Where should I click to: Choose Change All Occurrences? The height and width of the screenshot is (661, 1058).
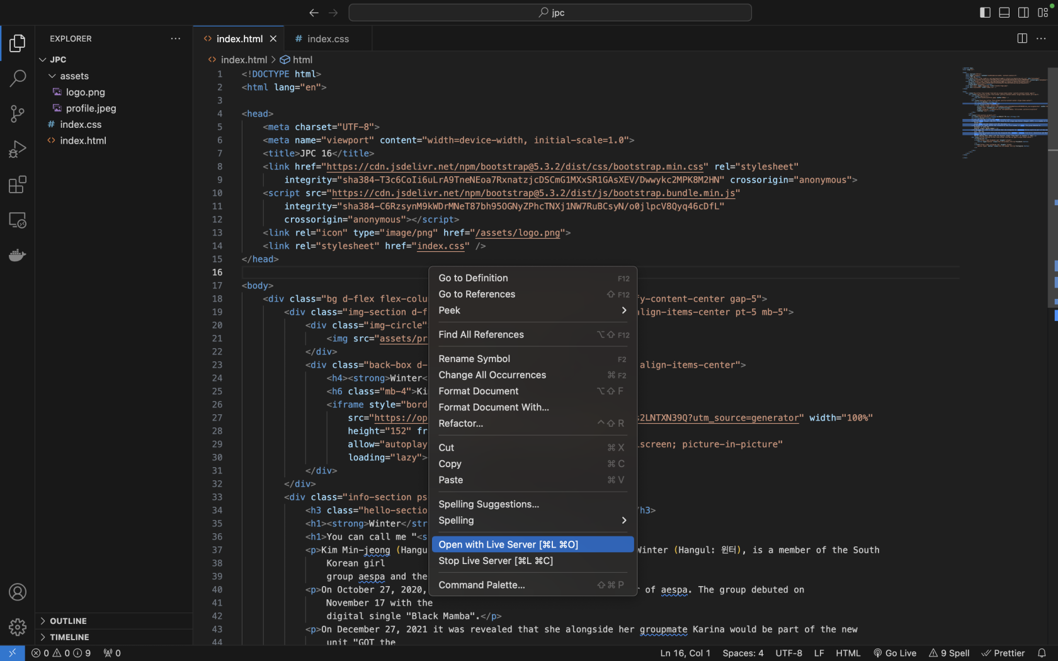[533, 375]
